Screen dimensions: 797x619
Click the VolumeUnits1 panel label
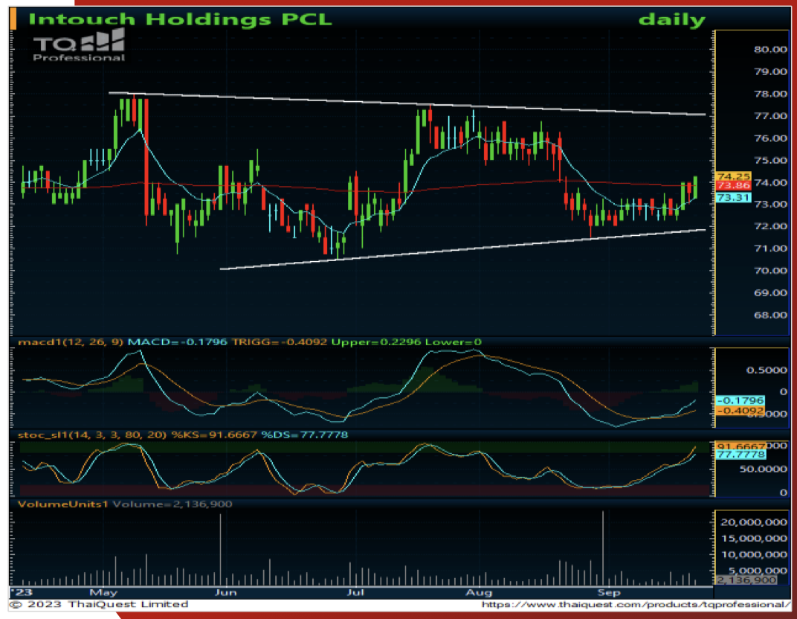[x=63, y=504]
